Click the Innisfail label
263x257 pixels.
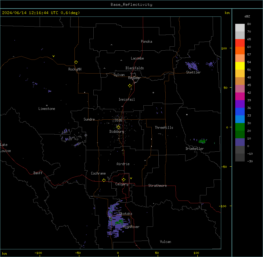(127, 100)
